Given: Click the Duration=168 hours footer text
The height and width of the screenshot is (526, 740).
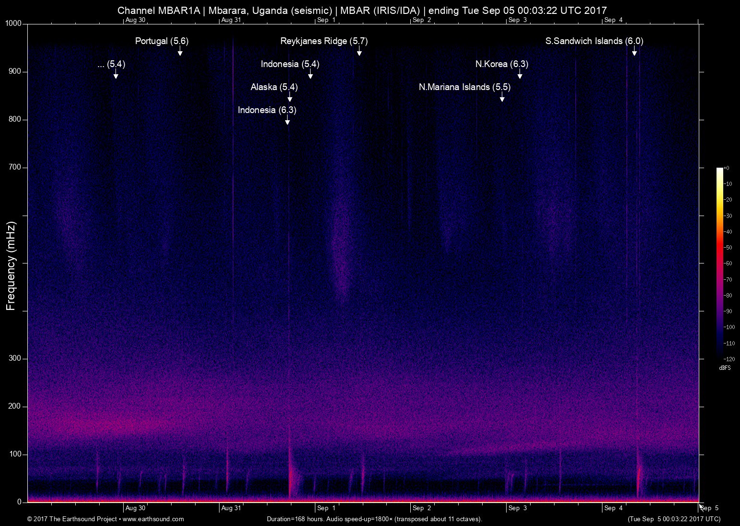Looking at the screenshot, I should coord(374,519).
